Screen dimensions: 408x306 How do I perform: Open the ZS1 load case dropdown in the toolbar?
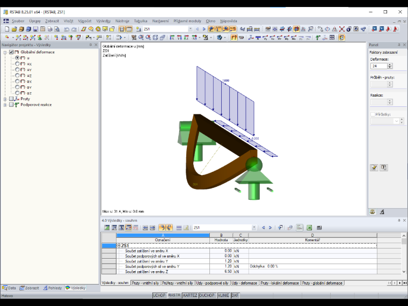191,29
